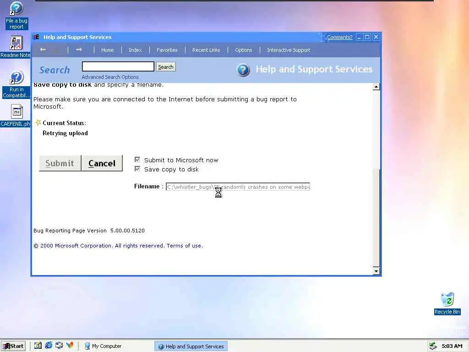Select the CAEFENIL file icon on desktop
469x352 pixels.
[16, 115]
